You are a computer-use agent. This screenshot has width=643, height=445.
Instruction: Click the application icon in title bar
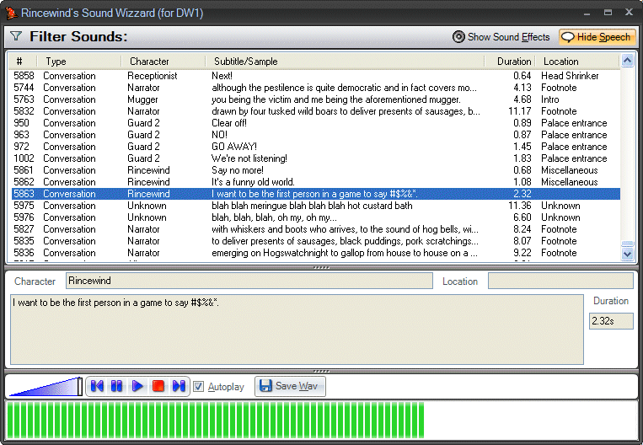pos(11,13)
